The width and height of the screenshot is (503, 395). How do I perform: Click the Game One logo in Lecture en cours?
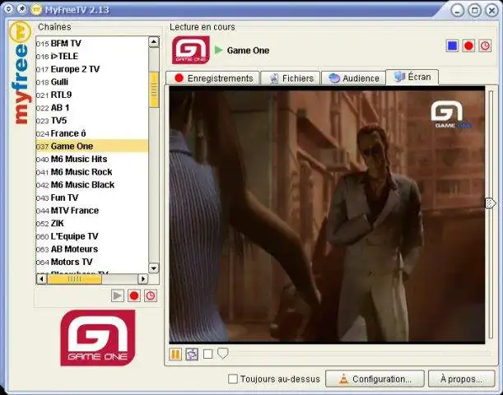(191, 50)
